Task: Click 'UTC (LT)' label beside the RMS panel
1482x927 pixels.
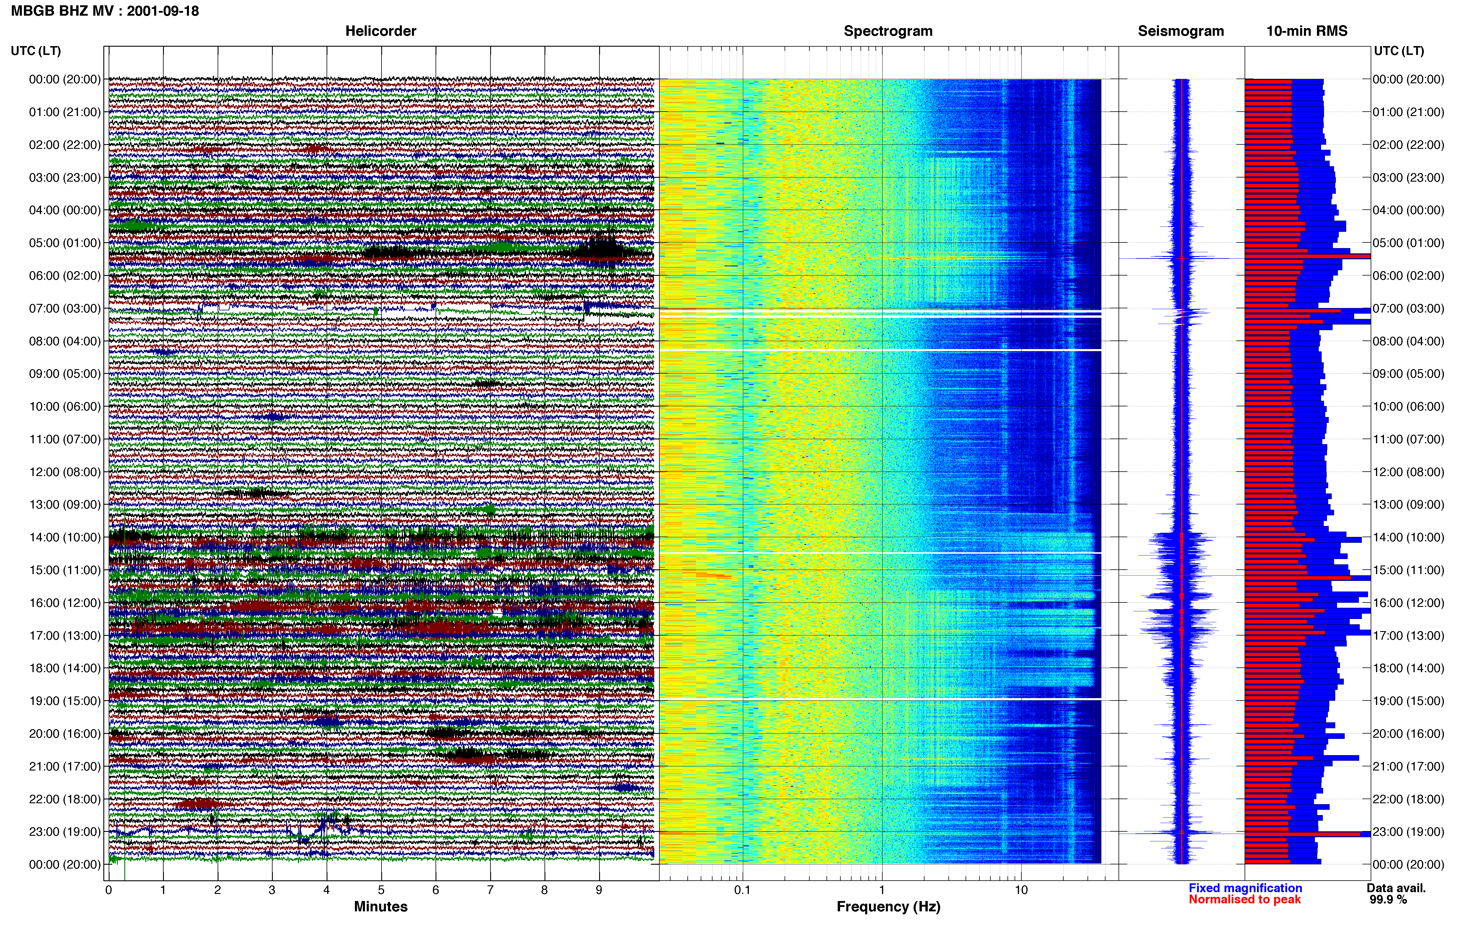Action: click(1399, 51)
